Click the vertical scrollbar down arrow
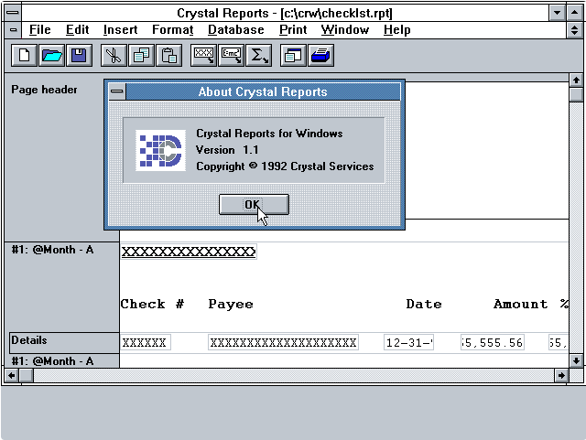Viewport: 586px width, 440px height. coord(576,360)
